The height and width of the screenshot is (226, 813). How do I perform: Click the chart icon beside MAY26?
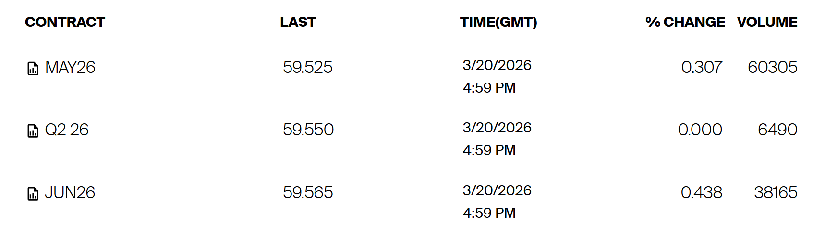pyautogui.click(x=33, y=68)
